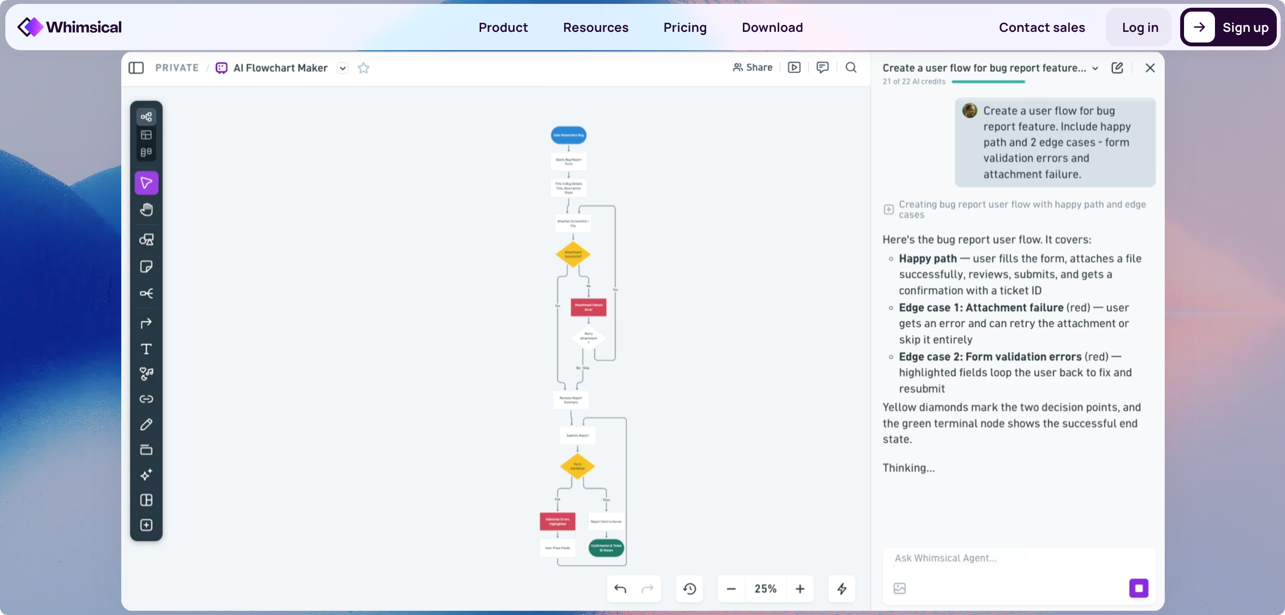Select the red Attachment Failure Error node
Screen dimensions: 1285x615
point(588,307)
